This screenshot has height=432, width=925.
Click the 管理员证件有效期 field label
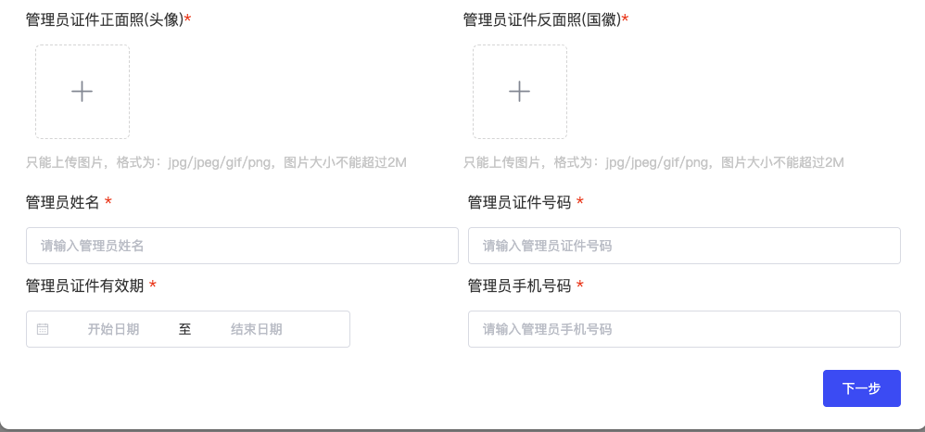(x=85, y=286)
